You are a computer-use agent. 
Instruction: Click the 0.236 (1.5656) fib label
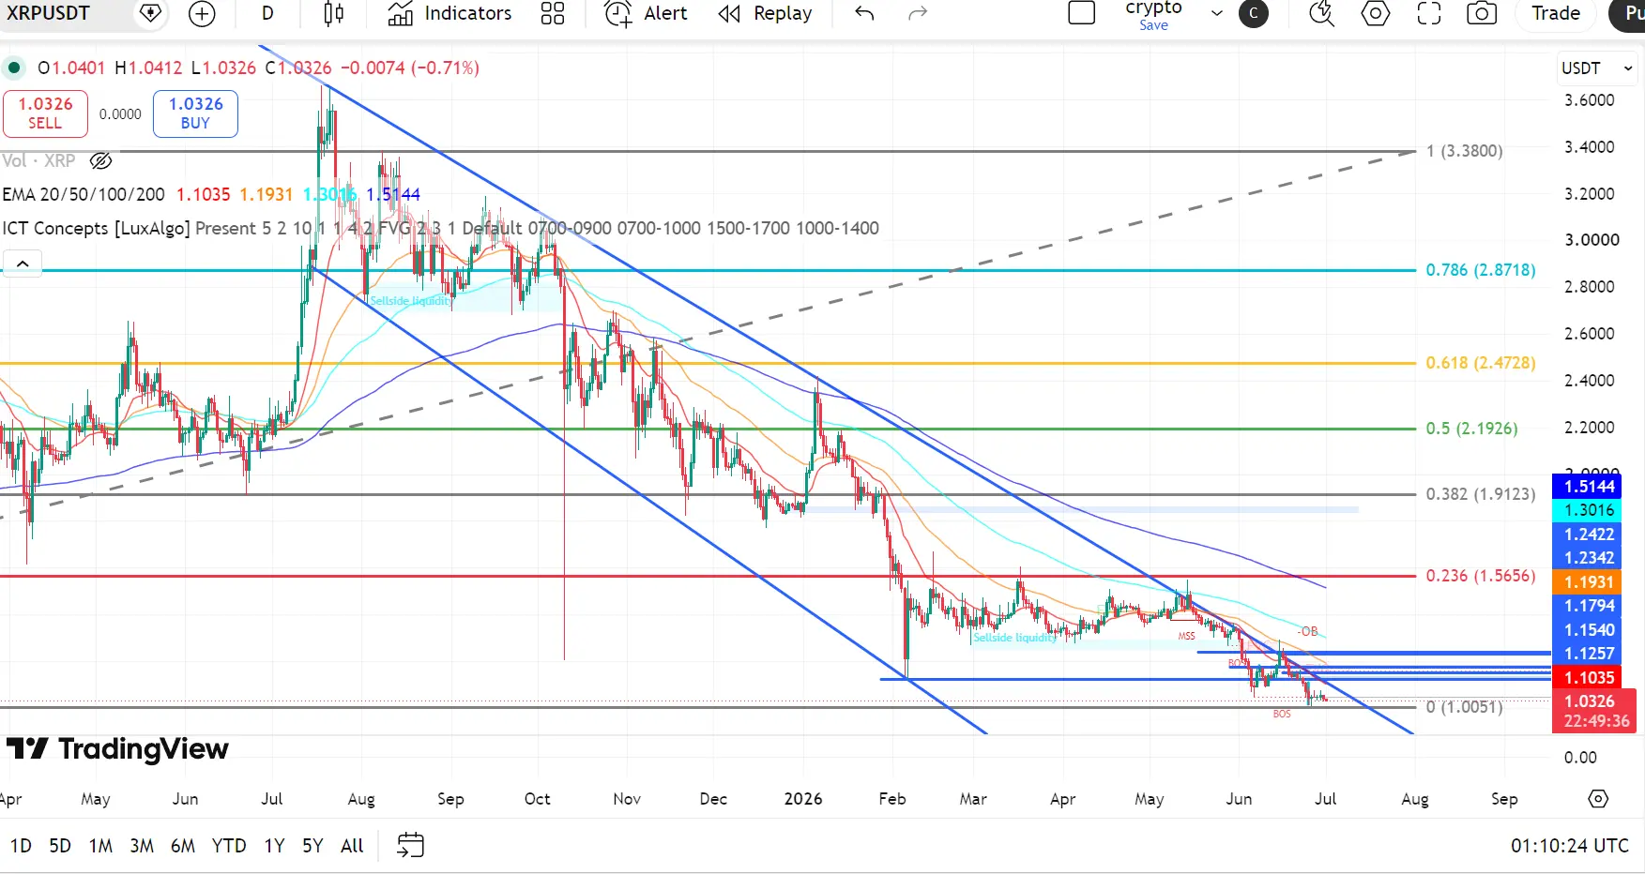1481,576
